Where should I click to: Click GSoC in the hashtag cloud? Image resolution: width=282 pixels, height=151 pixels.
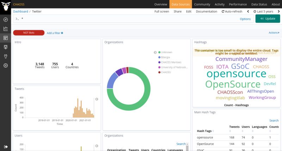[240, 66]
